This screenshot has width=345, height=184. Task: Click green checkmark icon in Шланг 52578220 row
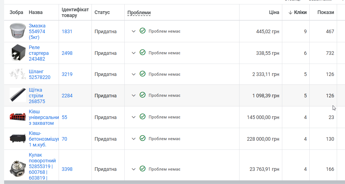[x=142, y=74]
